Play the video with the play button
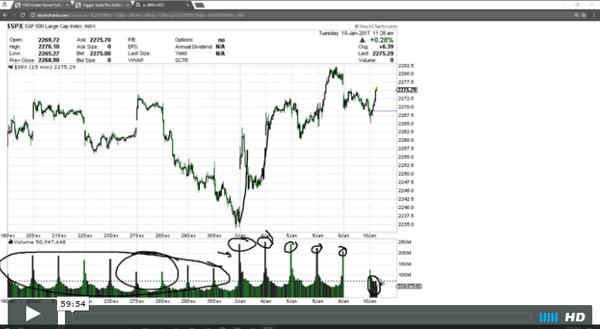This screenshot has height=329, width=600. click(x=32, y=314)
